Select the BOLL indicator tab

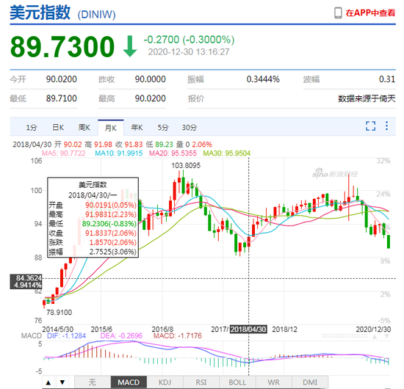tap(237, 382)
